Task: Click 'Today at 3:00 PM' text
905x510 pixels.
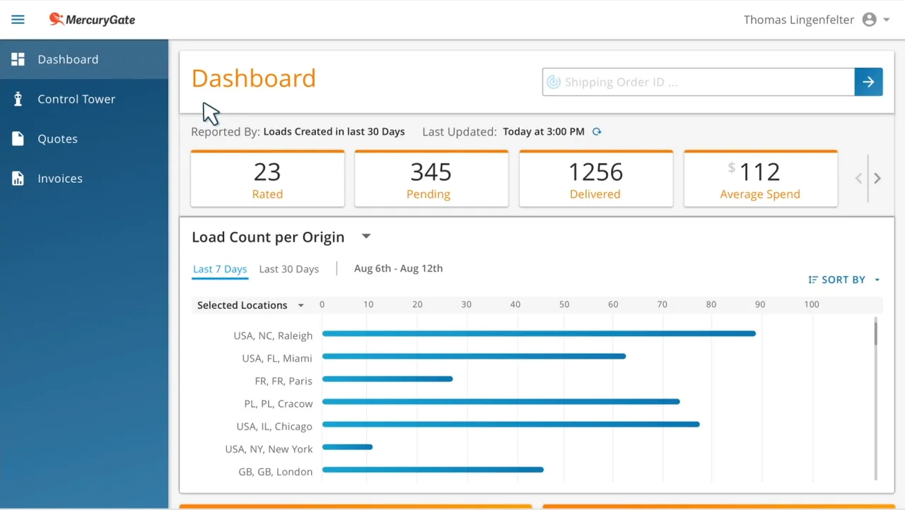Action: pos(544,131)
